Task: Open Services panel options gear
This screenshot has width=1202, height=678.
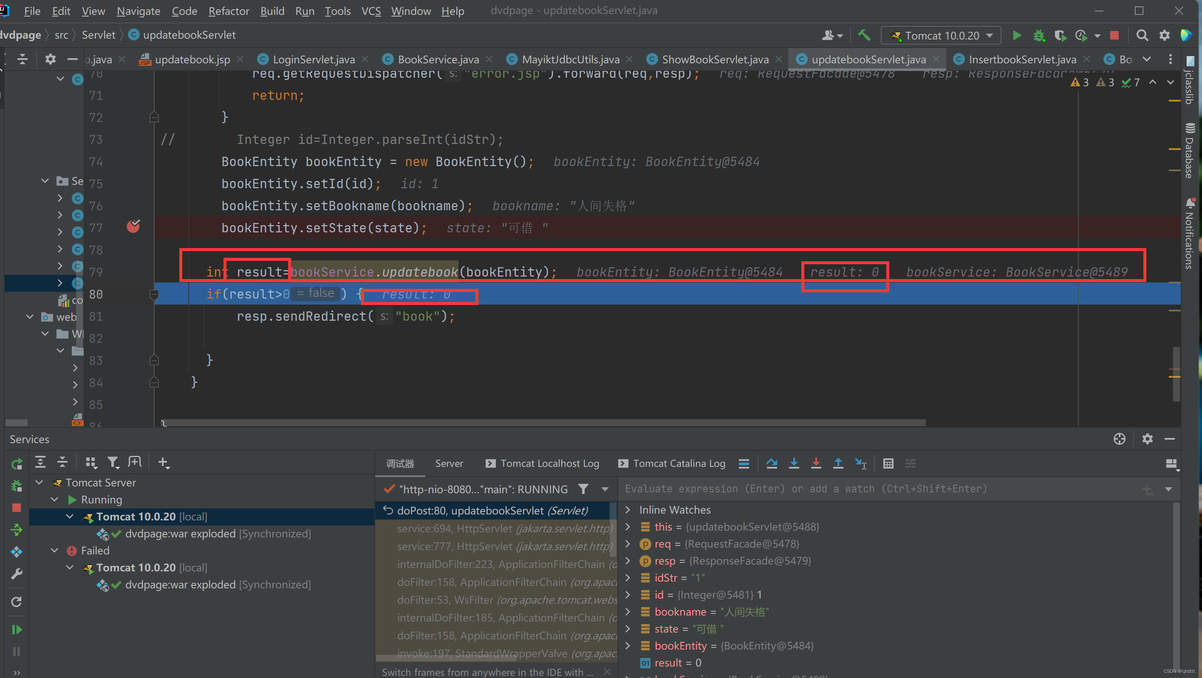Action: [1147, 439]
